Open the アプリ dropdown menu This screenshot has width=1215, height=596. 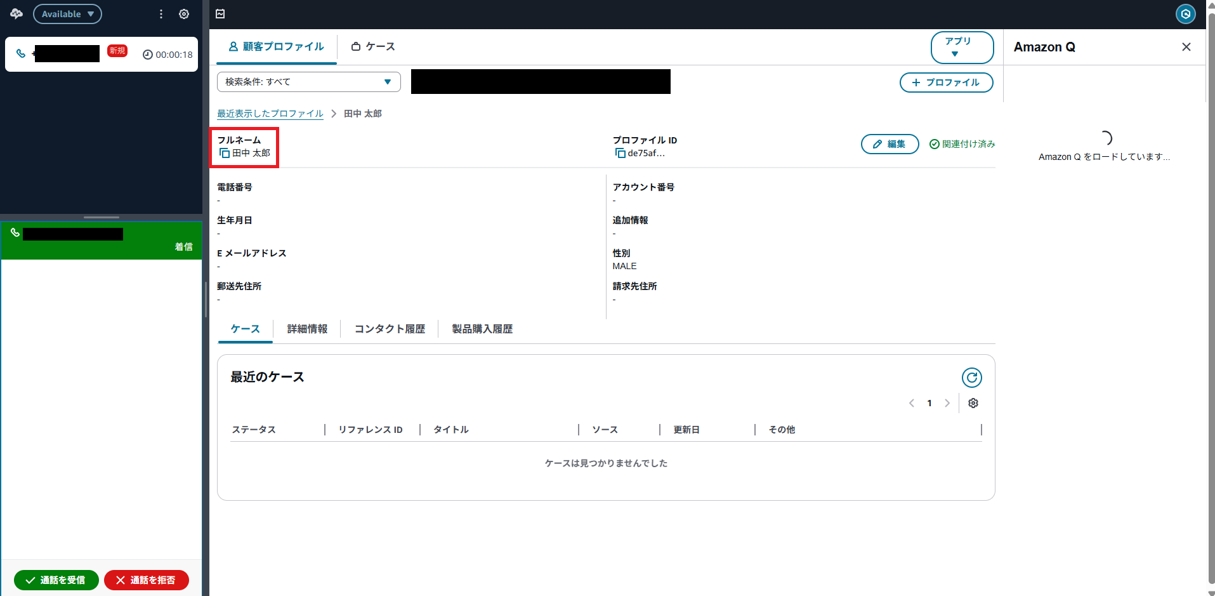pos(961,48)
